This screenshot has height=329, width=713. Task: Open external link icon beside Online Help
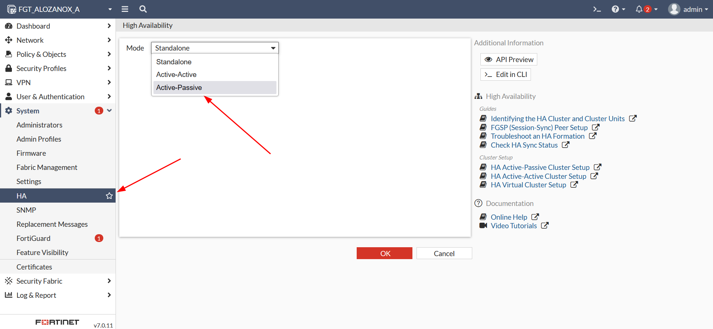pos(535,217)
